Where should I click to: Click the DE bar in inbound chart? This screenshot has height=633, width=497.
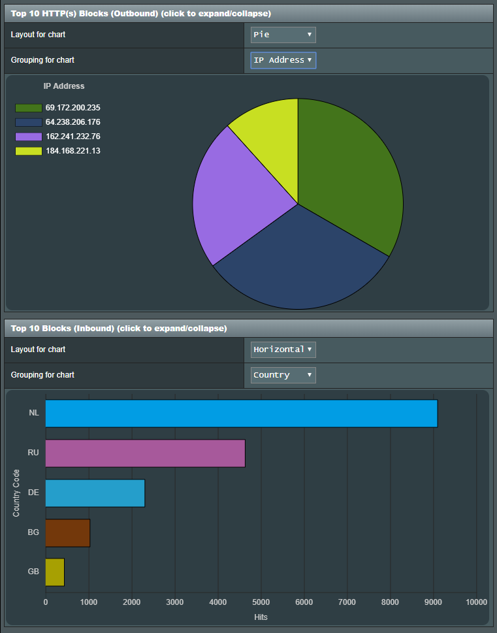coord(95,493)
